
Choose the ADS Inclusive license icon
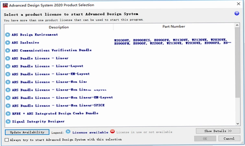point(7,42)
